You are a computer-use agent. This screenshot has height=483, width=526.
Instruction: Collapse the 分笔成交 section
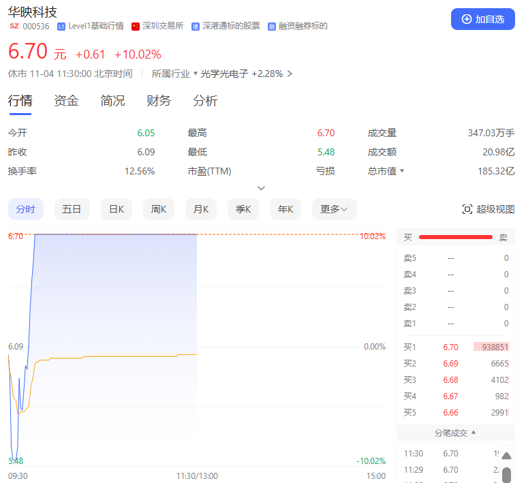(474, 433)
